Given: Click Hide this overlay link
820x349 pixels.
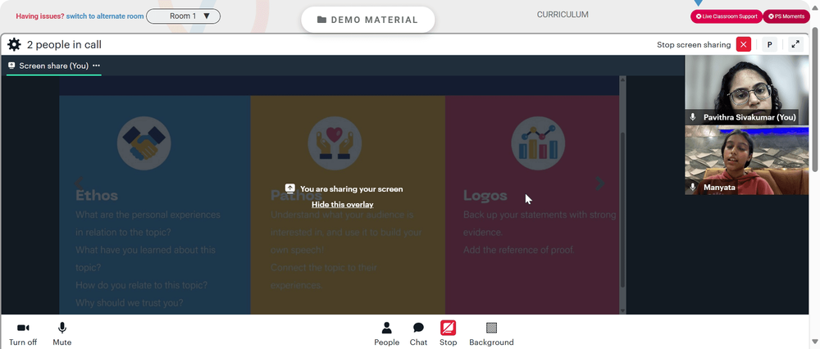Looking at the screenshot, I should (343, 204).
